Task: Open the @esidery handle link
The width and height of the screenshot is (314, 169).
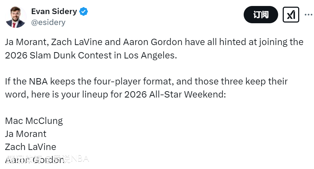Action: coord(48,22)
